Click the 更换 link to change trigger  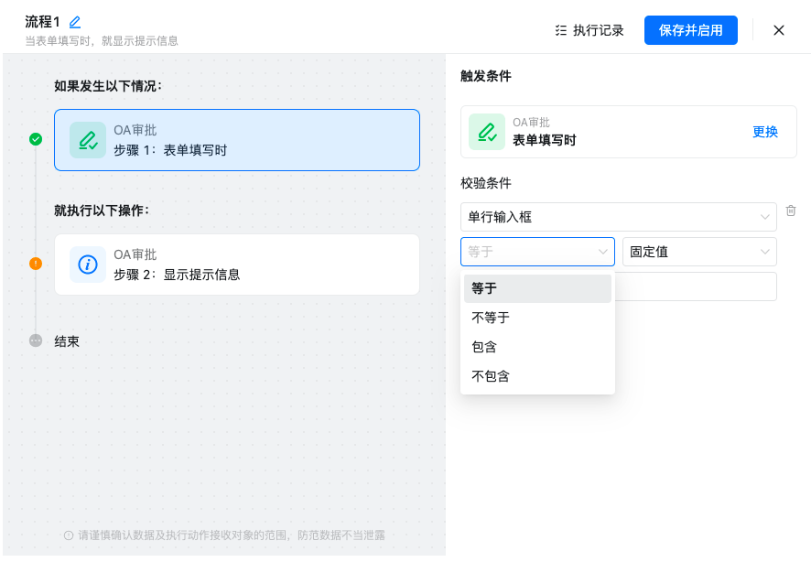click(764, 132)
